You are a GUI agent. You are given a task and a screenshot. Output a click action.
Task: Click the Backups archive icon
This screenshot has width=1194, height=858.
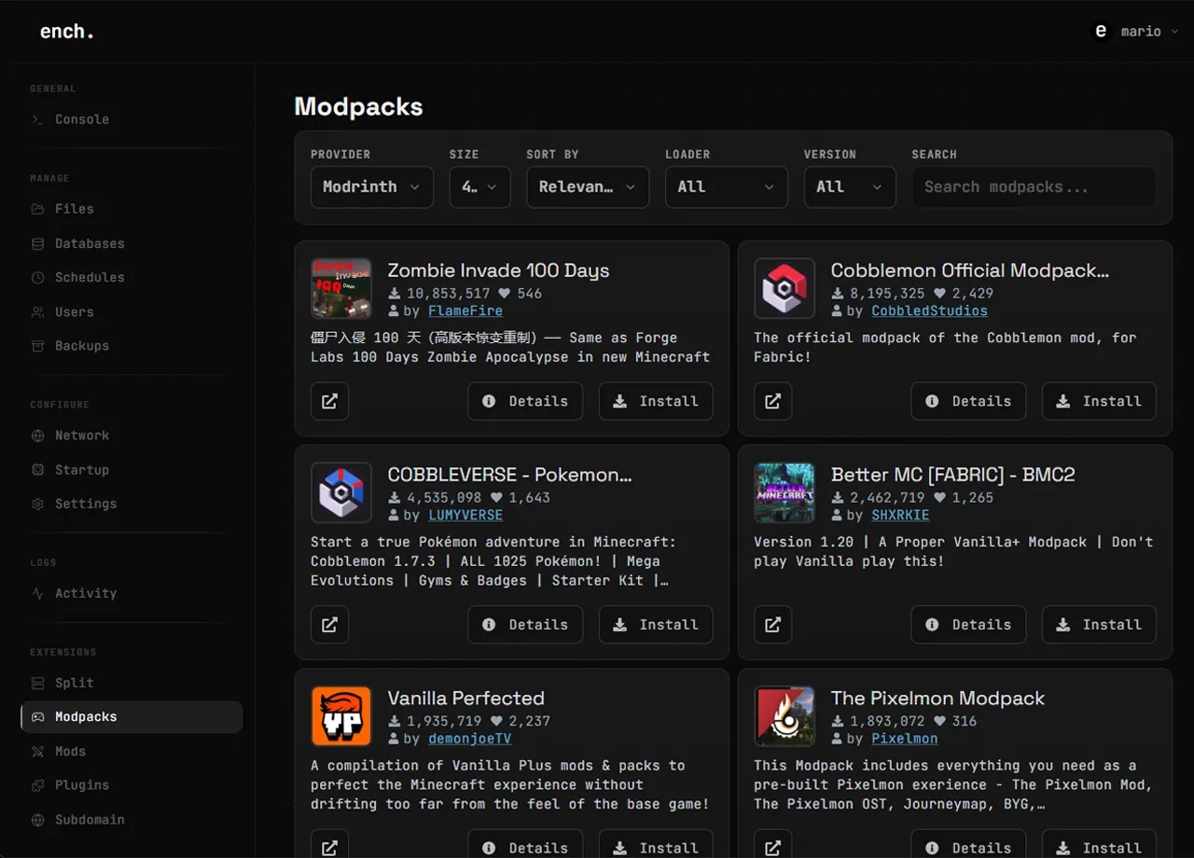[x=37, y=345]
